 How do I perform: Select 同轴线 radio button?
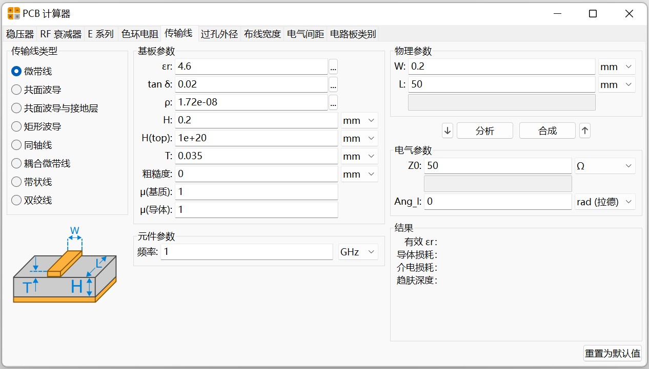point(32,145)
